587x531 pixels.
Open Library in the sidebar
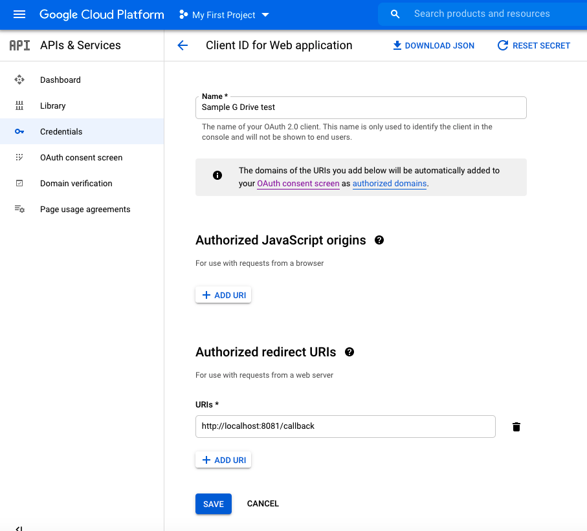click(82, 105)
